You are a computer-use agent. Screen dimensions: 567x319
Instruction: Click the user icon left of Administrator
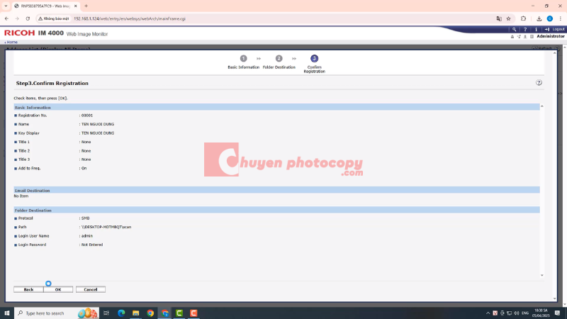(525, 37)
